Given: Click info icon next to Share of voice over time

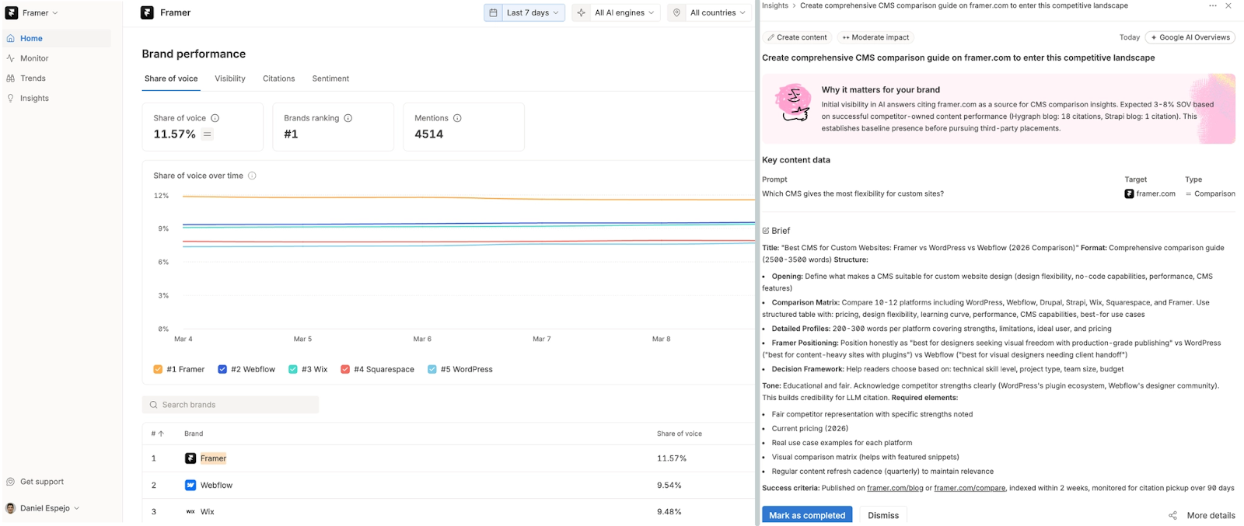Looking at the screenshot, I should pyautogui.click(x=252, y=176).
